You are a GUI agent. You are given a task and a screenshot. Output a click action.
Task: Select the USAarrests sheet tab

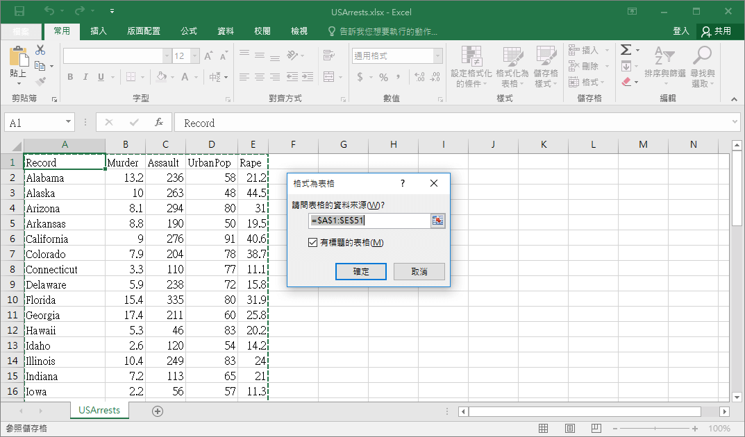click(99, 410)
